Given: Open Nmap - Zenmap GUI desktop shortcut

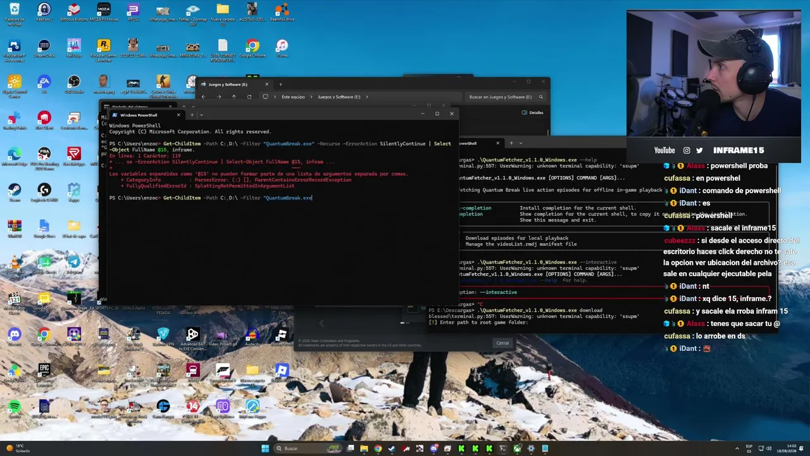Looking at the screenshot, I should (x=192, y=14).
